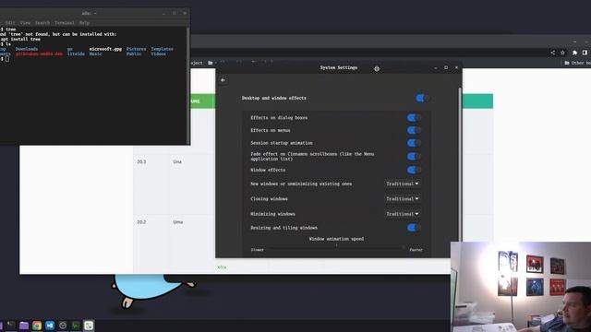Click the share icon in browser toolbar
This screenshot has width=591, height=332.
(552, 53)
